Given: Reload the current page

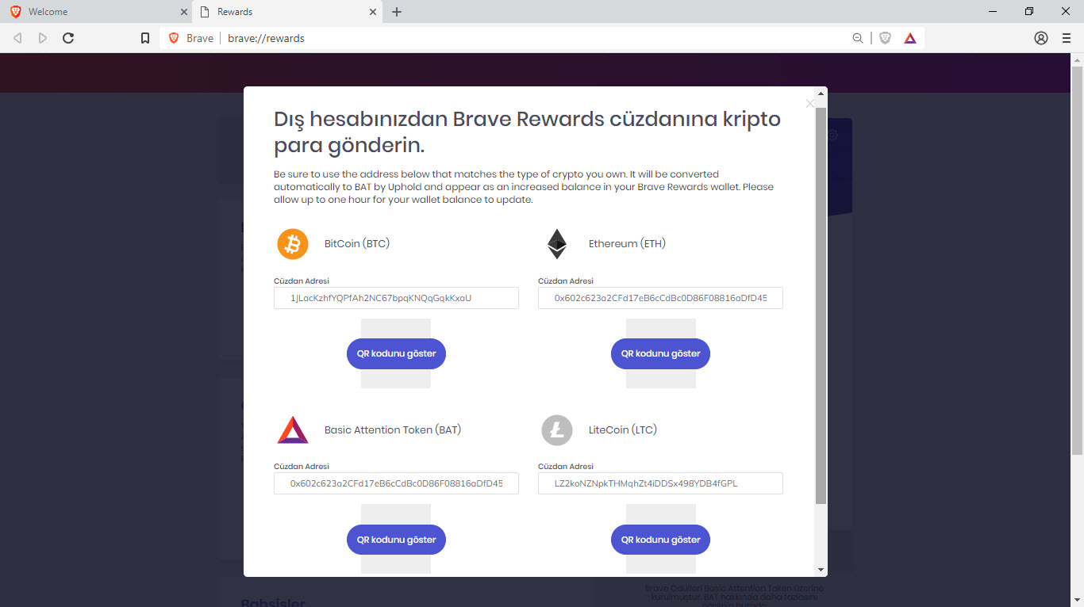Looking at the screenshot, I should point(68,38).
